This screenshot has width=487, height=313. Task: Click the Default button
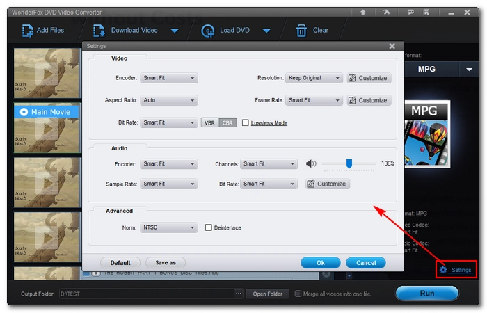click(x=120, y=263)
